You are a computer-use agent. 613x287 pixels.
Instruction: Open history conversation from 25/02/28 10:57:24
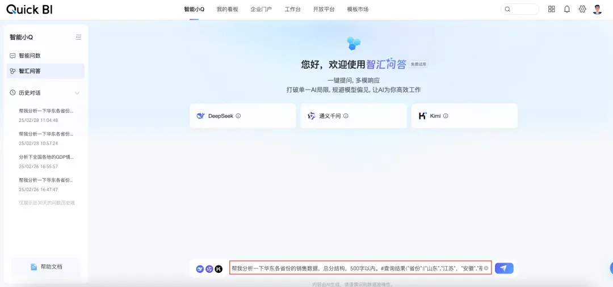coord(46,138)
